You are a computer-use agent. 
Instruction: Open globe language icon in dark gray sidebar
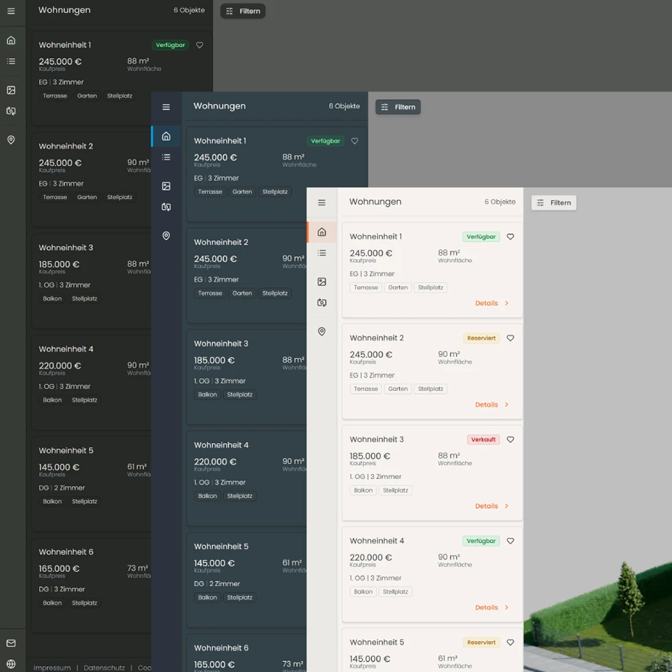tap(11, 664)
